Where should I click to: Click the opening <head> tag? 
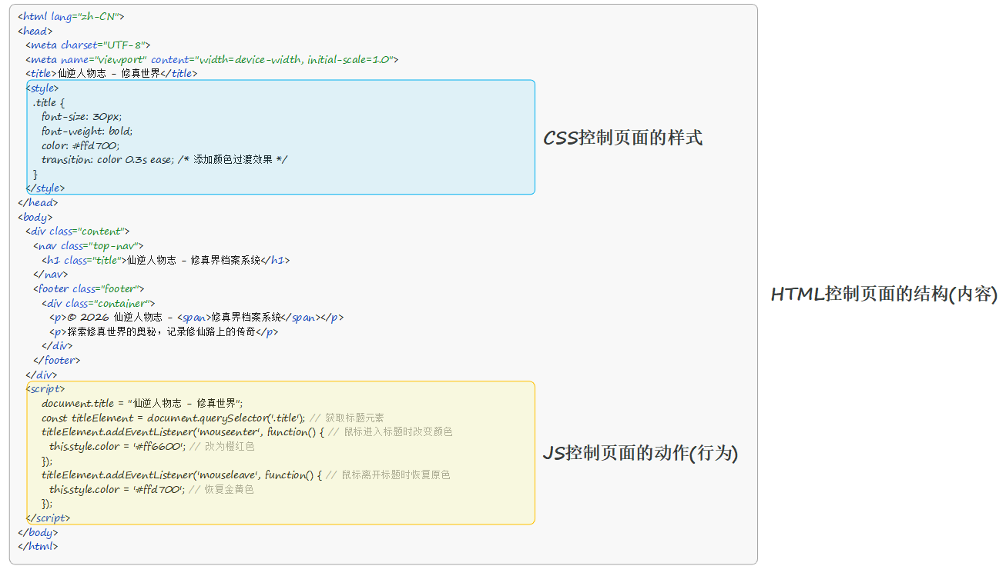coord(35,31)
